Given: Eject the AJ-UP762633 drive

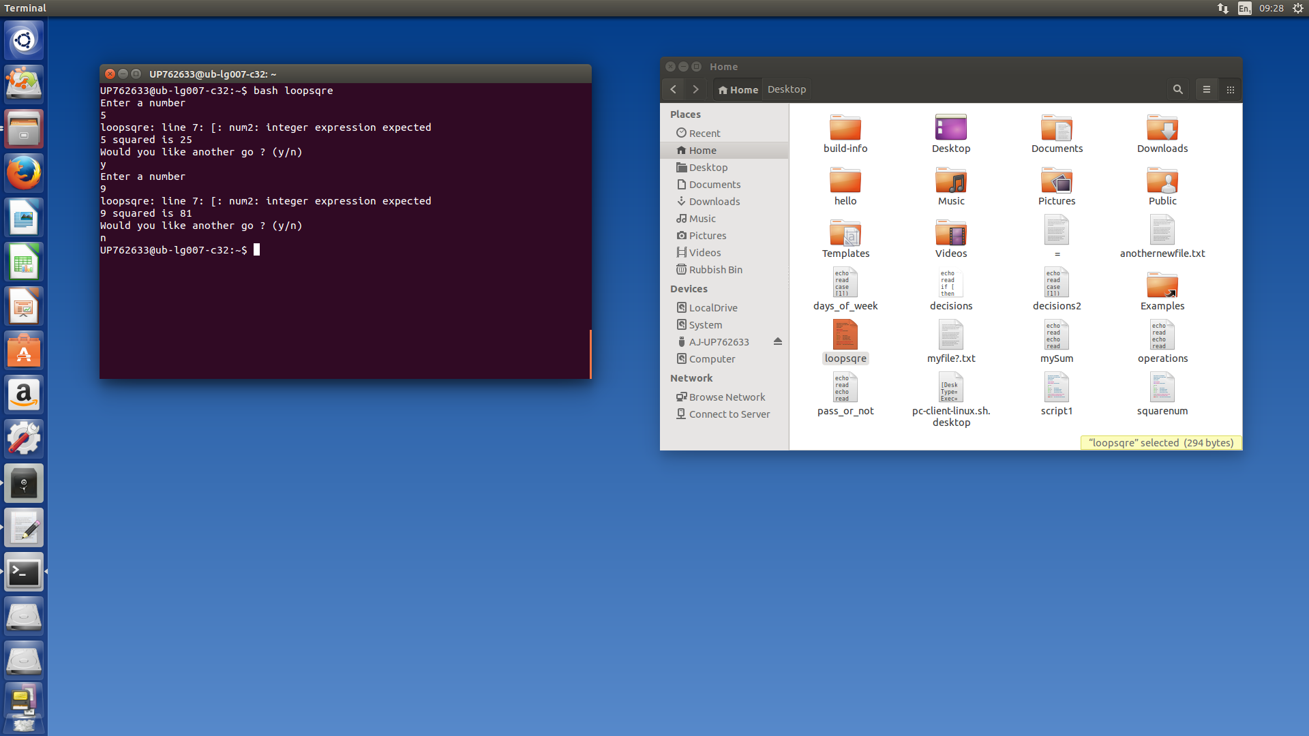Looking at the screenshot, I should point(778,341).
